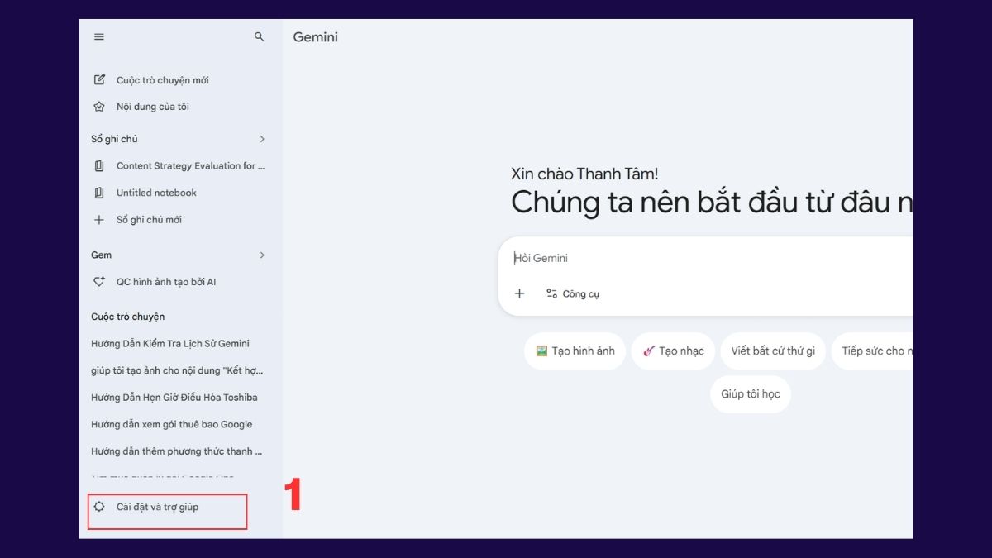The width and height of the screenshot is (992, 558).
Task: Select the Tạo nhạc suggestion chip
Action: pyautogui.click(x=673, y=351)
